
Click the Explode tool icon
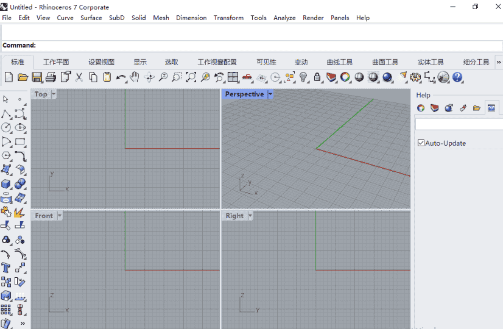19,212
